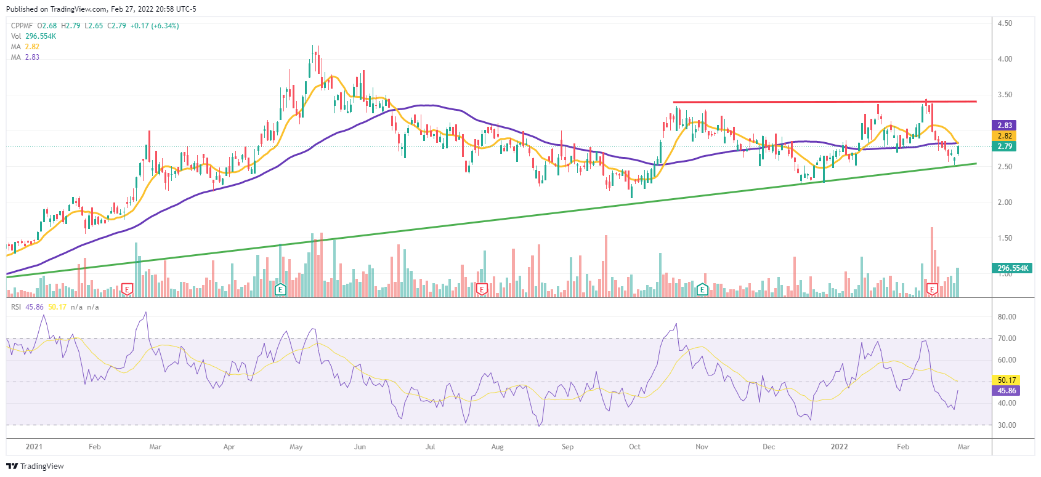Click the RSI 45.86 indicator legend
1041x477 pixels.
27,307
